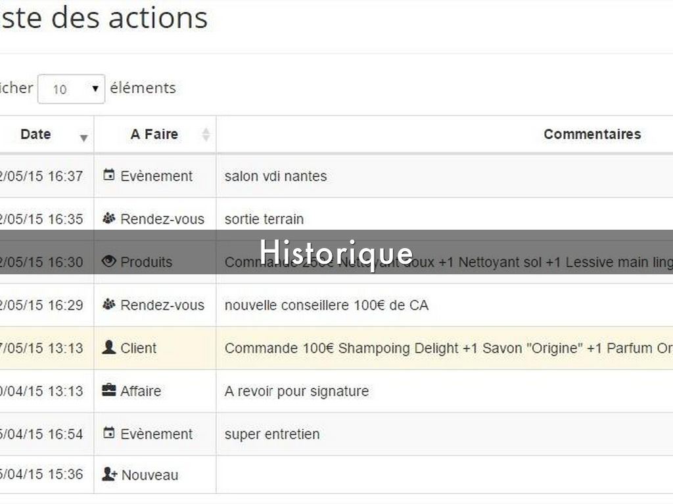Image resolution: width=673 pixels, height=504 pixels.
Task: Click the calendar icon beside 'super entretien'
Action: coord(109,433)
